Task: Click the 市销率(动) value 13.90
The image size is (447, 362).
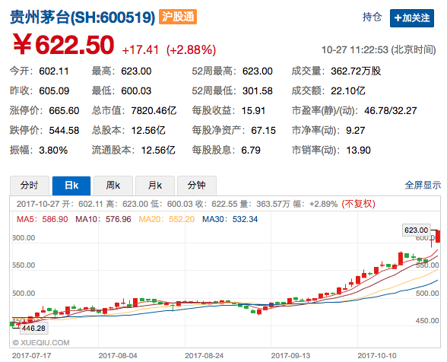Action: (x=358, y=151)
